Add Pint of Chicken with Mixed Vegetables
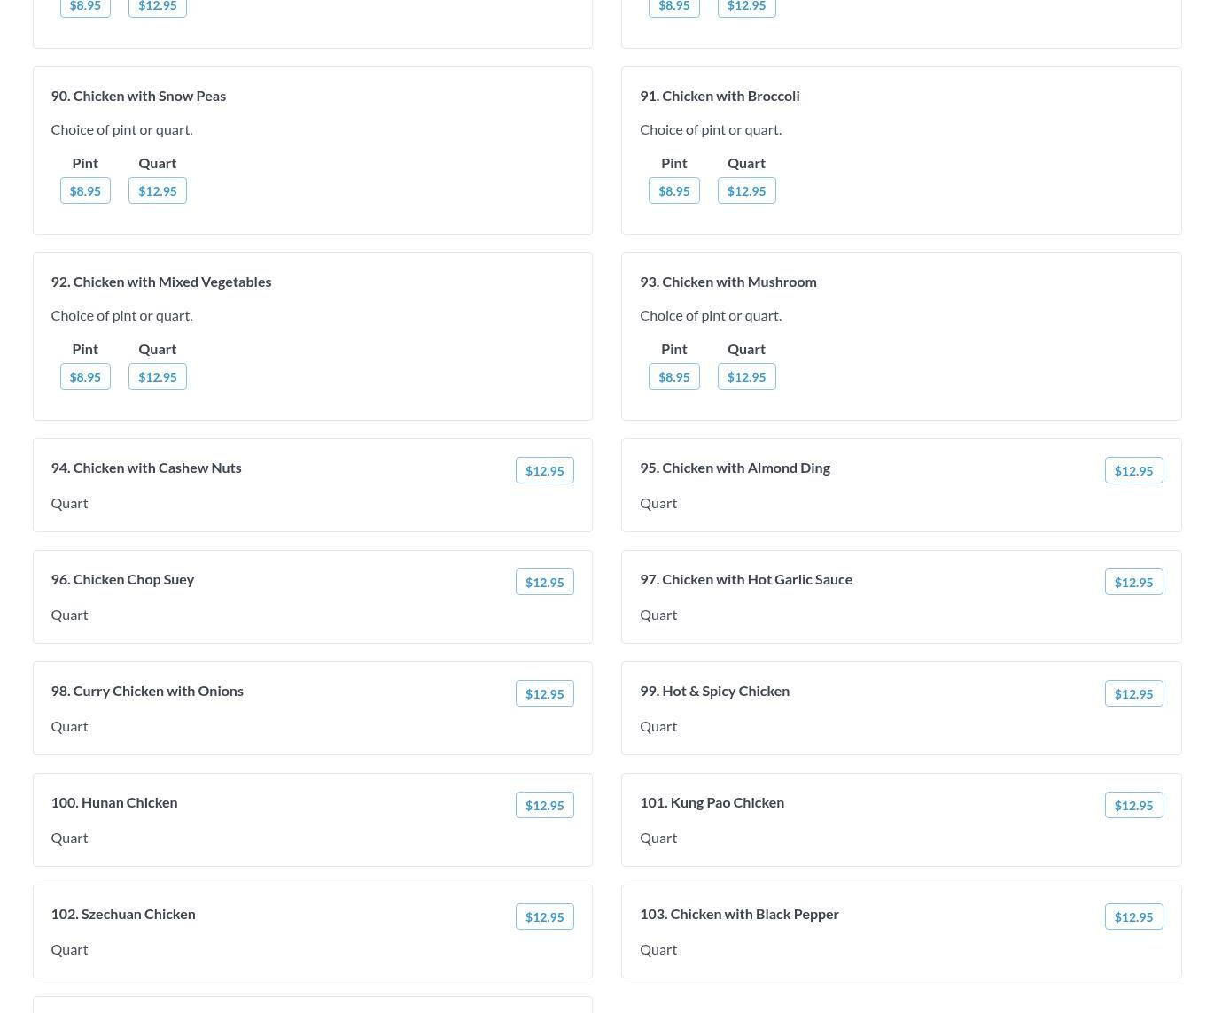The width and height of the screenshot is (1214, 1013). coord(85,376)
